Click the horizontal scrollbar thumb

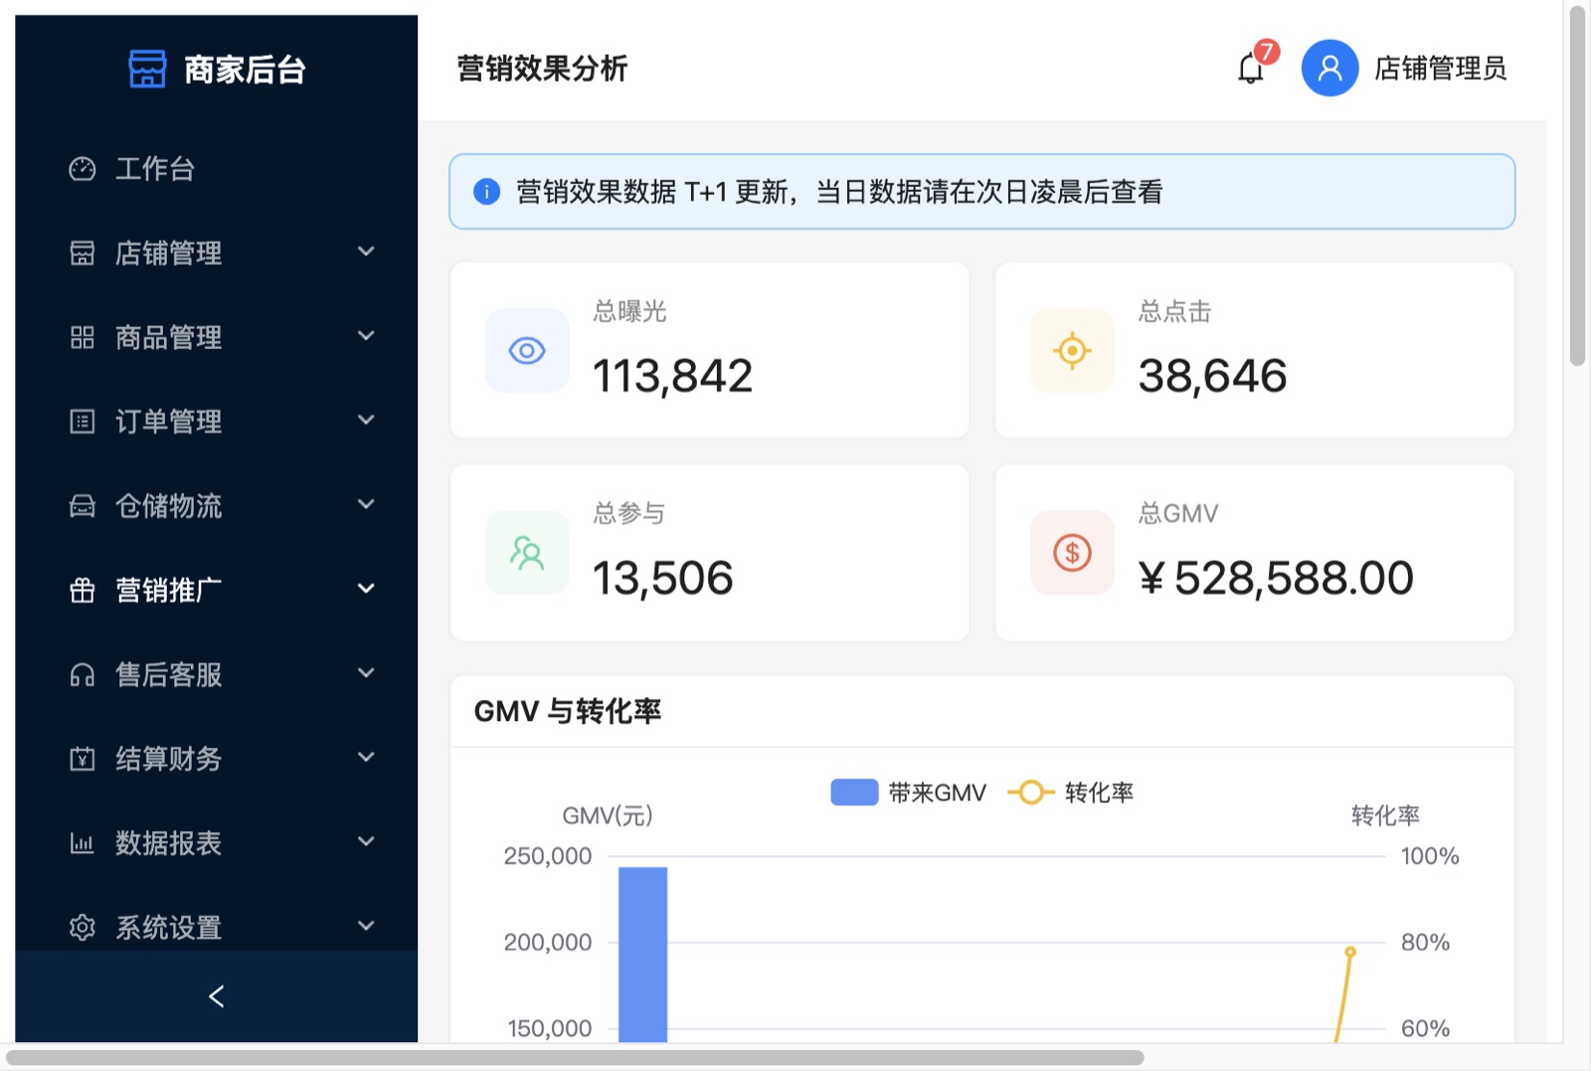575,1057
